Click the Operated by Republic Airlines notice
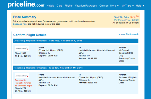The height and width of the screenshot is (99, 151). pyautogui.click(x=23, y=83)
